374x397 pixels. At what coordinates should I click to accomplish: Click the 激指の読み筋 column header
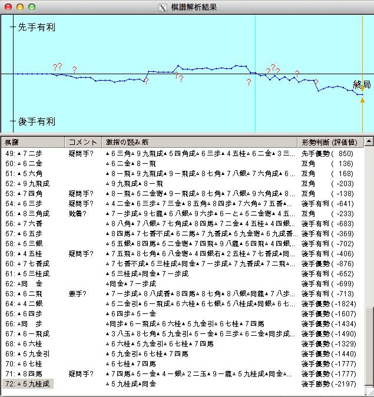[x=199, y=143]
